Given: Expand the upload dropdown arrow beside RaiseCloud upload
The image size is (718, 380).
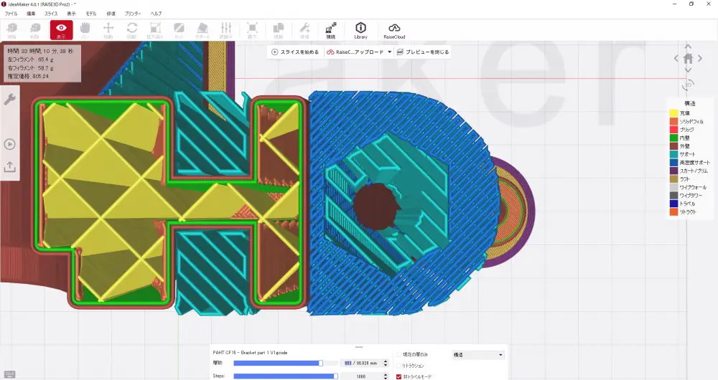Looking at the screenshot, I should [389, 52].
